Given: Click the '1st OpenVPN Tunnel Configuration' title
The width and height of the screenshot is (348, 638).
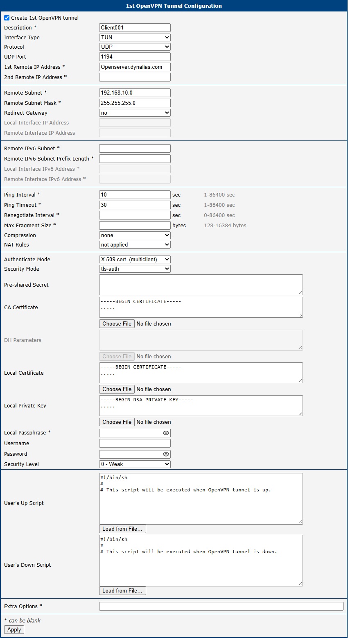Looking at the screenshot, I should point(174,6).
